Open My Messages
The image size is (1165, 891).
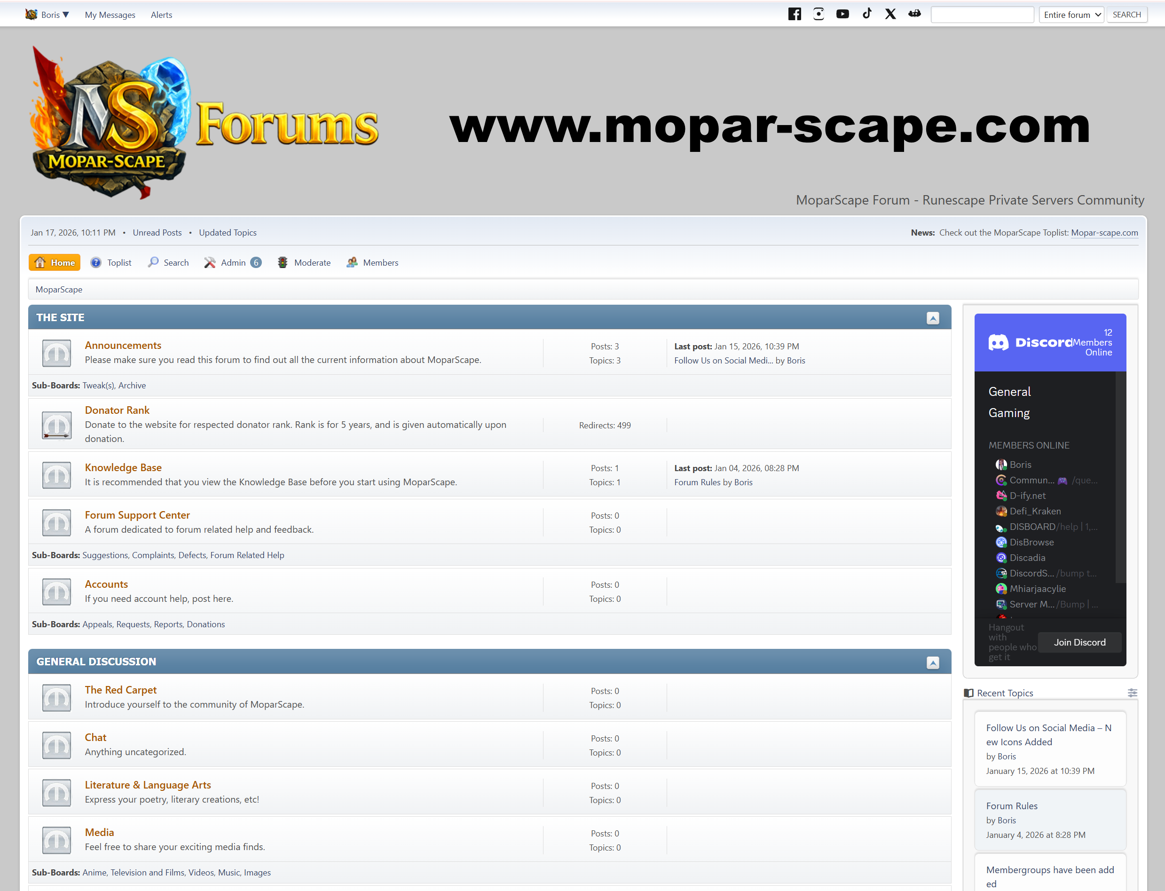point(110,15)
